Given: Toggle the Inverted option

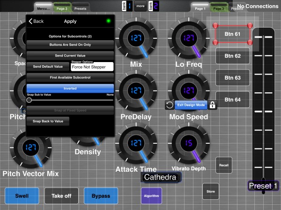Looking at the screenshot, I should point(70,88).
